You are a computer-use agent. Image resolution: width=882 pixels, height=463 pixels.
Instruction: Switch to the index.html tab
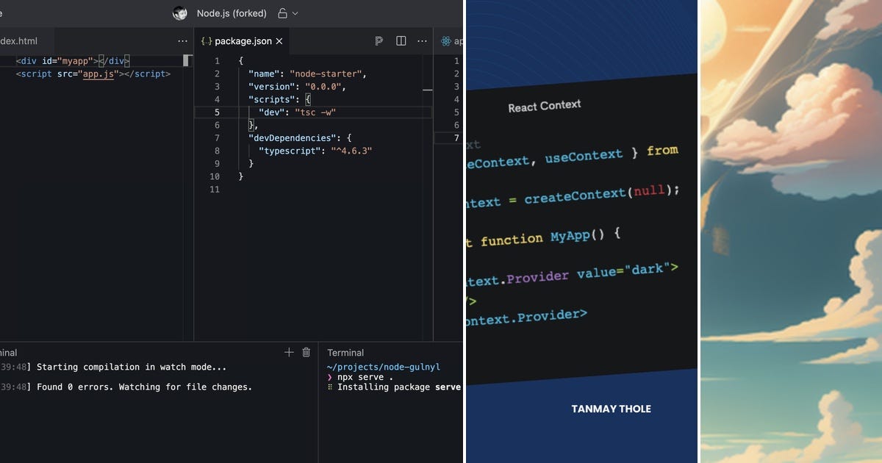(x=18, y=41)
